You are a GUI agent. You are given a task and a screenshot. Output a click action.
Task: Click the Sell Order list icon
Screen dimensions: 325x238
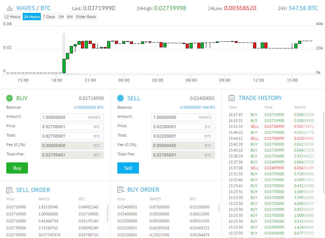click(x=9, y=190)
